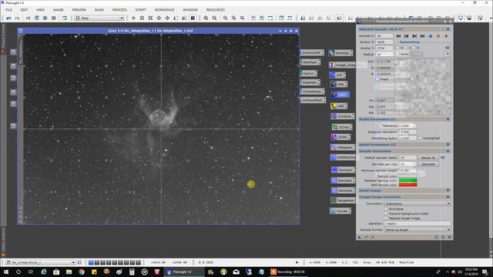493x277 pixels.
Task: Open the highlighted DBE1 process icon
Action: 340,94
